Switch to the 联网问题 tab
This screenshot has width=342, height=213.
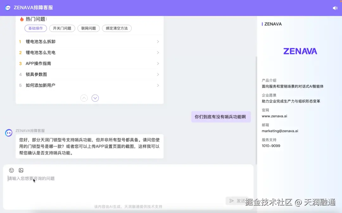(89, 28)
